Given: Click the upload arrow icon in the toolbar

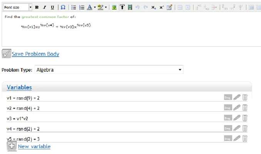Looking at the screenshot, I should (122, 7).
